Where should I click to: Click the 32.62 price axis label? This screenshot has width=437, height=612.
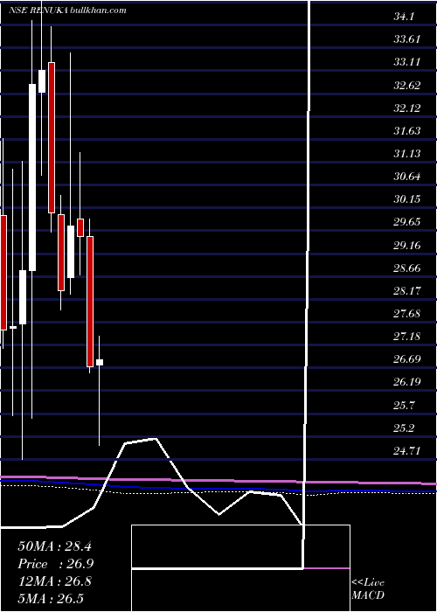pos(407,85)
